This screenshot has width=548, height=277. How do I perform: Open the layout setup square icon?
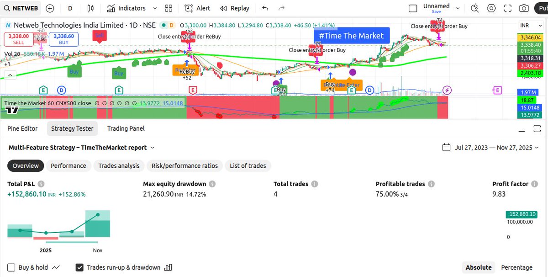point(413,8)
